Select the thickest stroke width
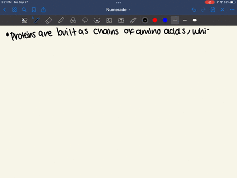This screenshot has height=178, width=237. (195, 20)
